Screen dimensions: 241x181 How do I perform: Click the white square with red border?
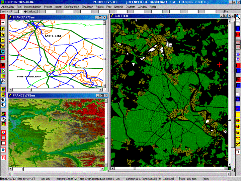(3, 143)
